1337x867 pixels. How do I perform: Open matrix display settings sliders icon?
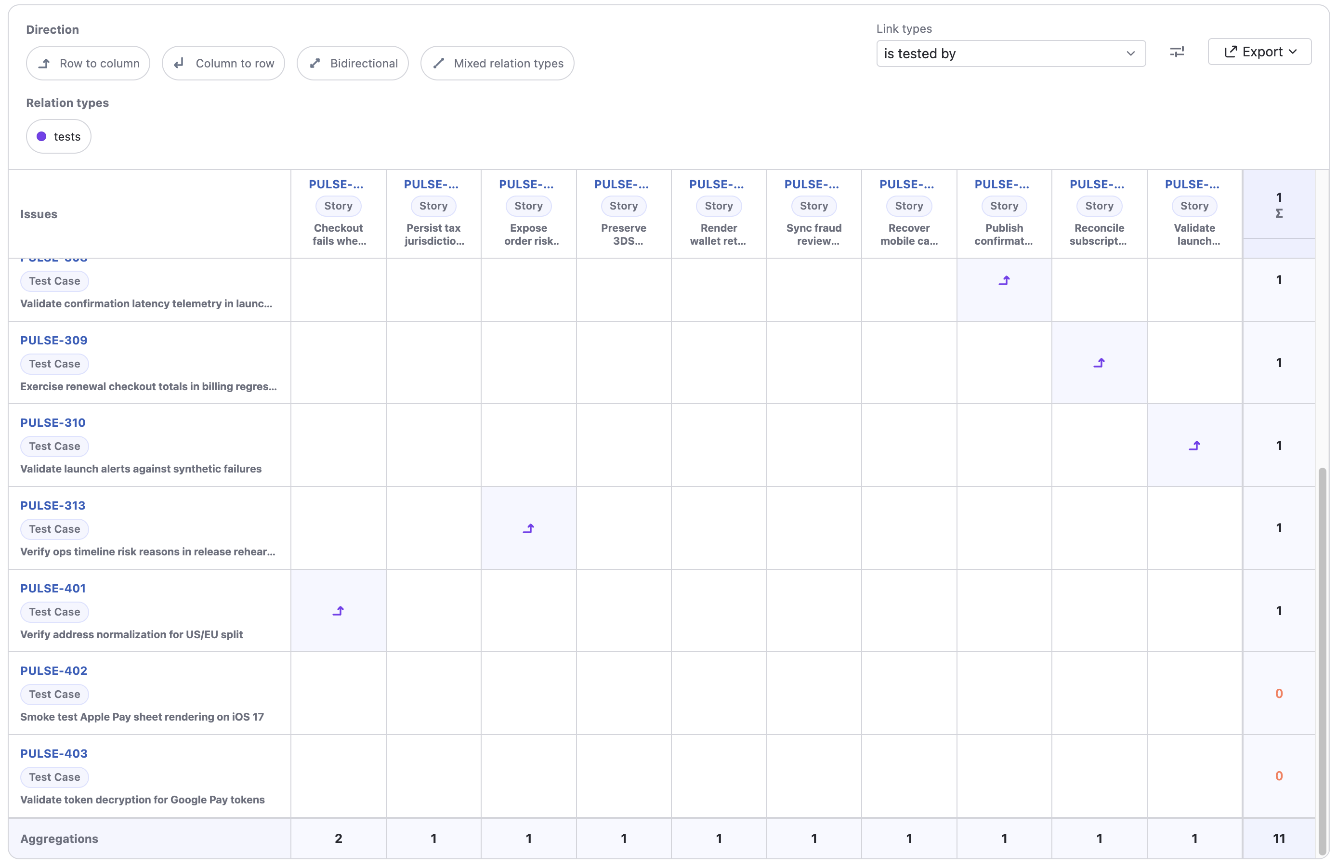click(x=1178, y=52)
